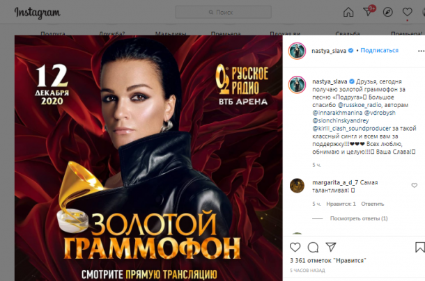Viewport: 425px width, 281px height.
Task: Click the Подписаться follow button
Action: click(x=380, y=50)
